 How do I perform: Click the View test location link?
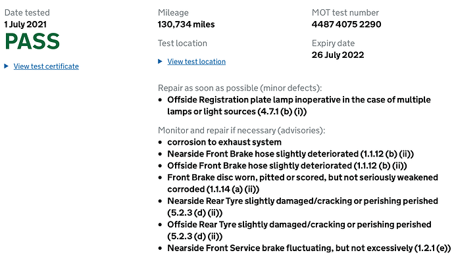pos(196,62)
